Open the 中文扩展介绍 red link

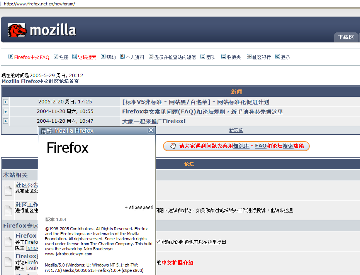point(177,263)
